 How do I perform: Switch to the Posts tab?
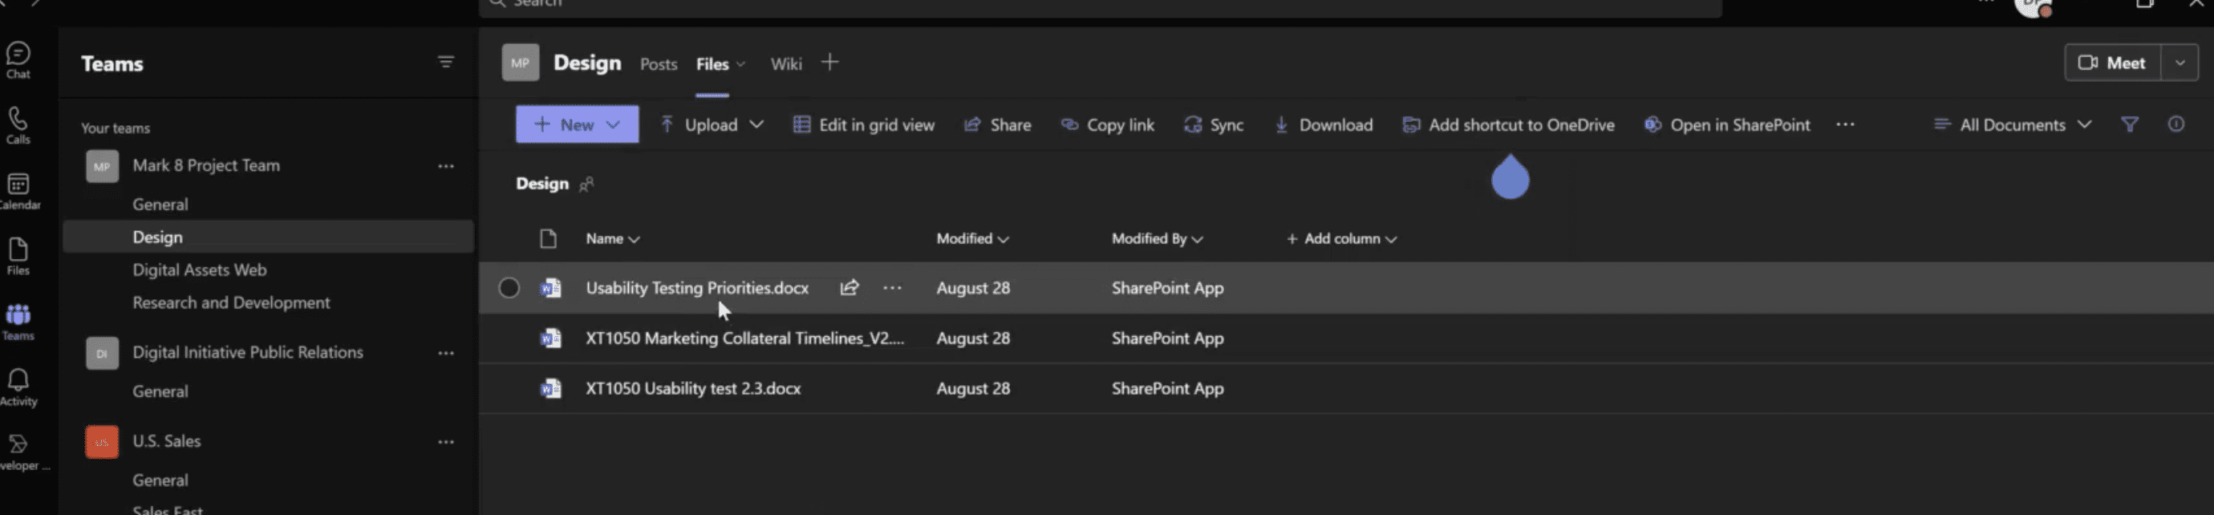pos(659,63)
